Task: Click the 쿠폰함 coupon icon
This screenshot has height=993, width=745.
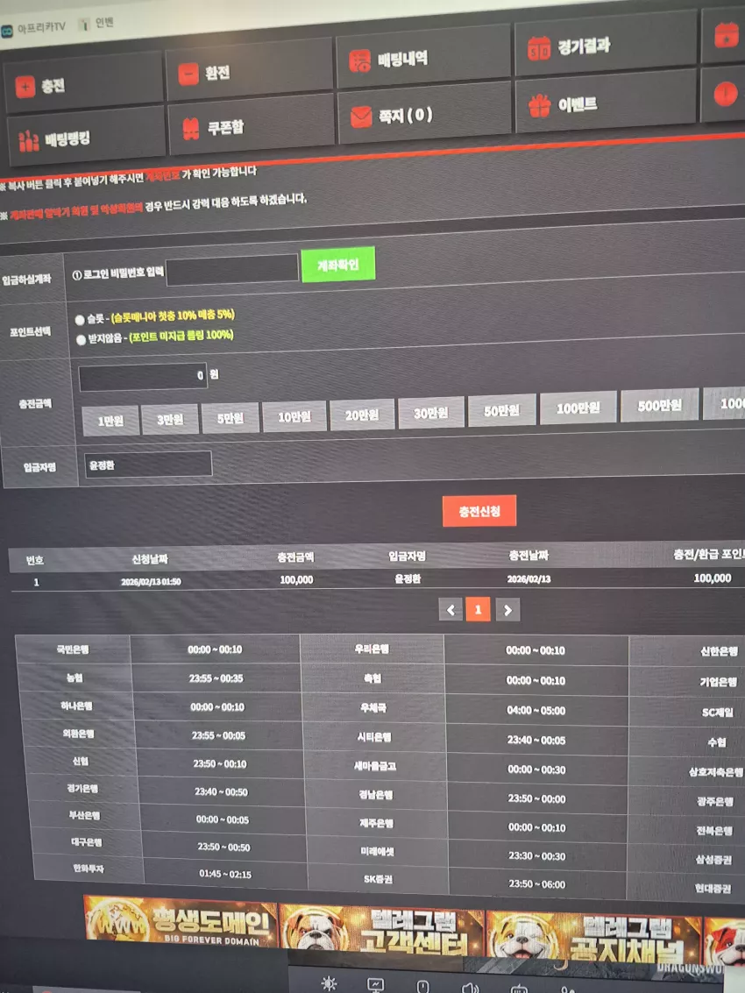Action: (191, 129)
